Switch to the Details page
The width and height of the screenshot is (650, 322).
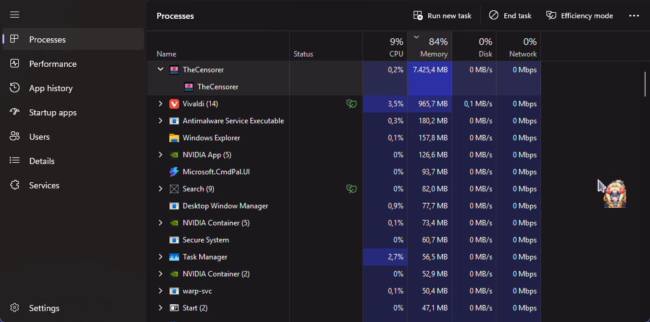[x=73, y=161]
